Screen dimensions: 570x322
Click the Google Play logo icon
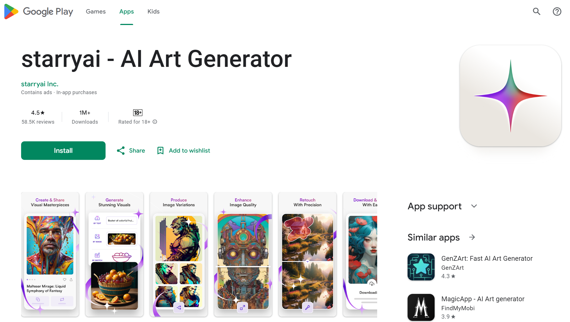tap(11, 12)
